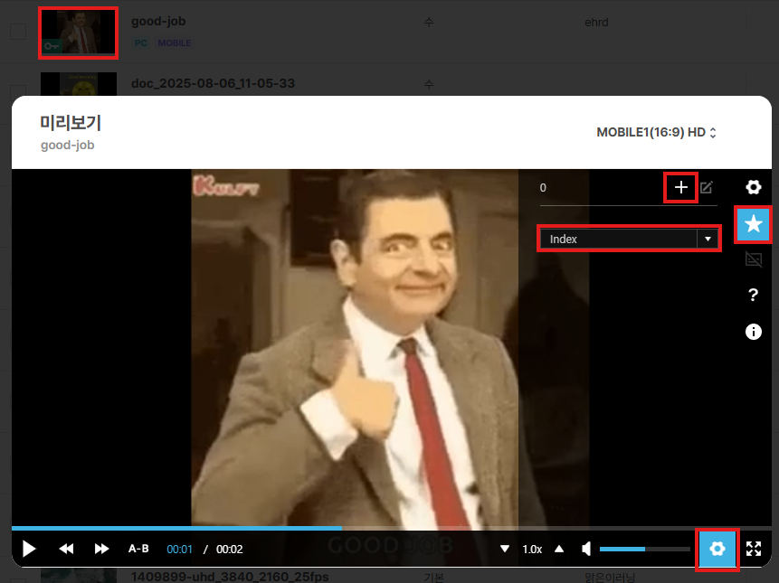Change the MOBILE1(16:9) HD quality selector
779x583 pixels.
(x=656, y=133)
